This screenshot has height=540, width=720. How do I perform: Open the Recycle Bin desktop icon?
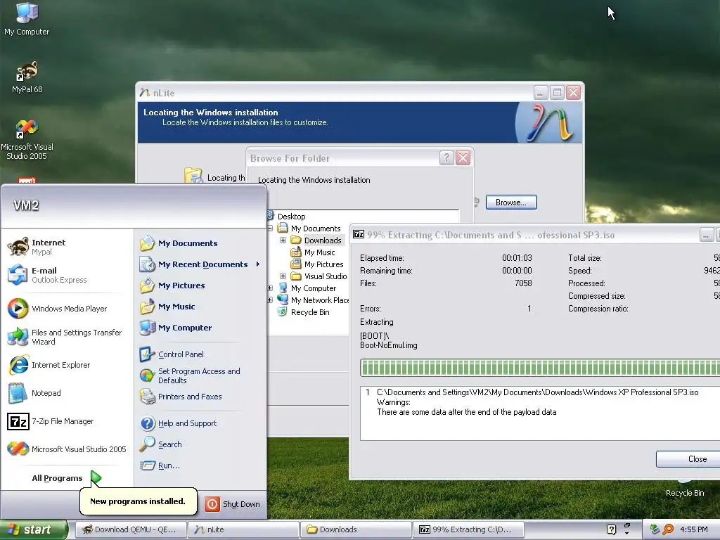coord(685,489)
